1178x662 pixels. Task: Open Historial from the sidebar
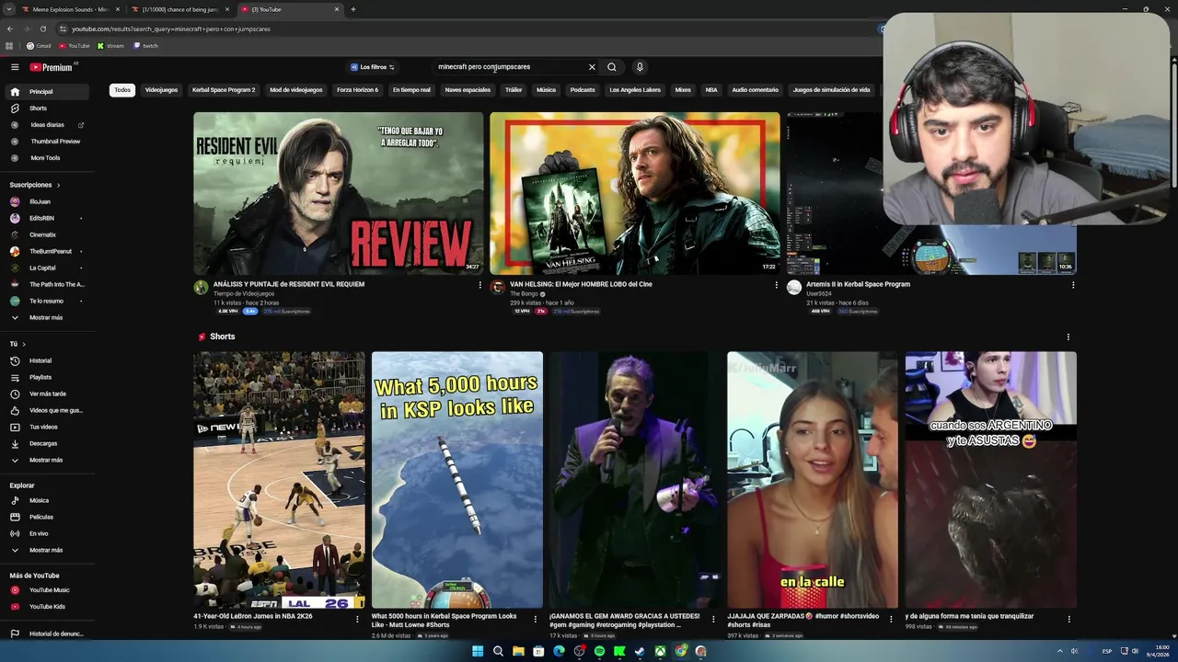pyautogui.click(x=48, y=361)
